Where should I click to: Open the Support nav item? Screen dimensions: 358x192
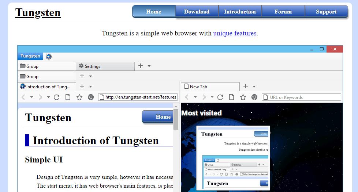tap(326, 11)
